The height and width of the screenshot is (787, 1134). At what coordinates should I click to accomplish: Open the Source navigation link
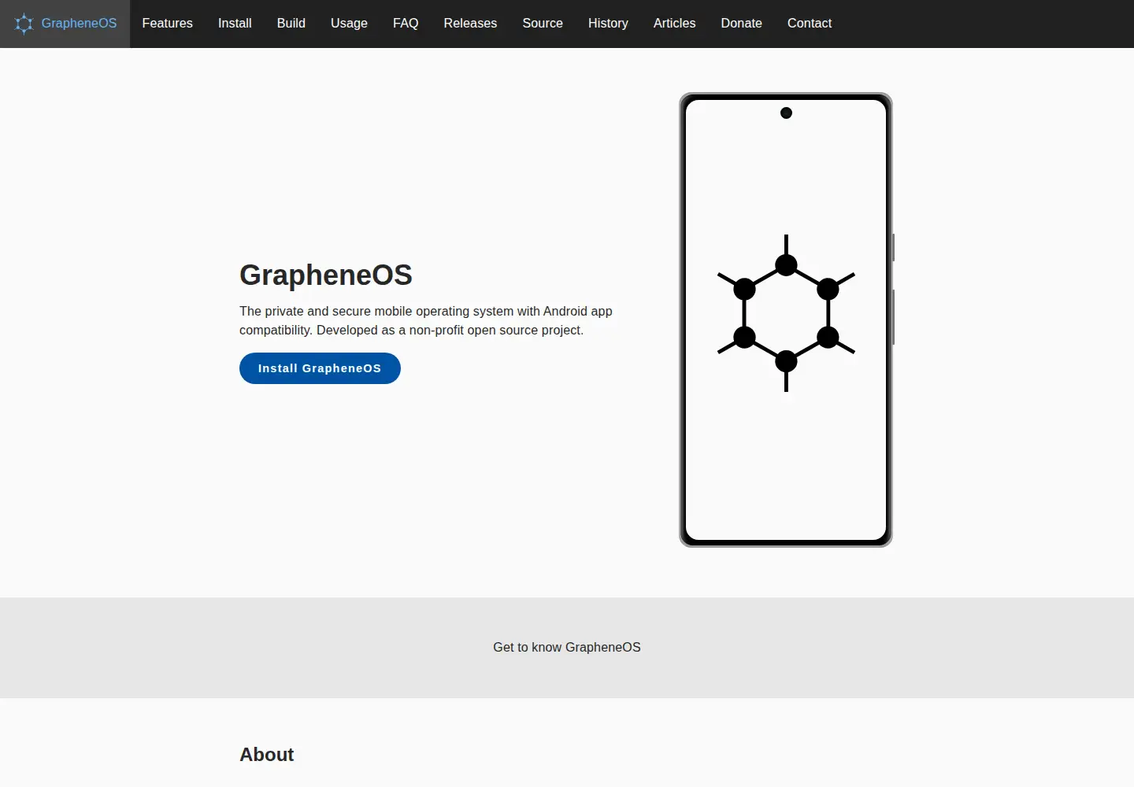click(543, 24)
